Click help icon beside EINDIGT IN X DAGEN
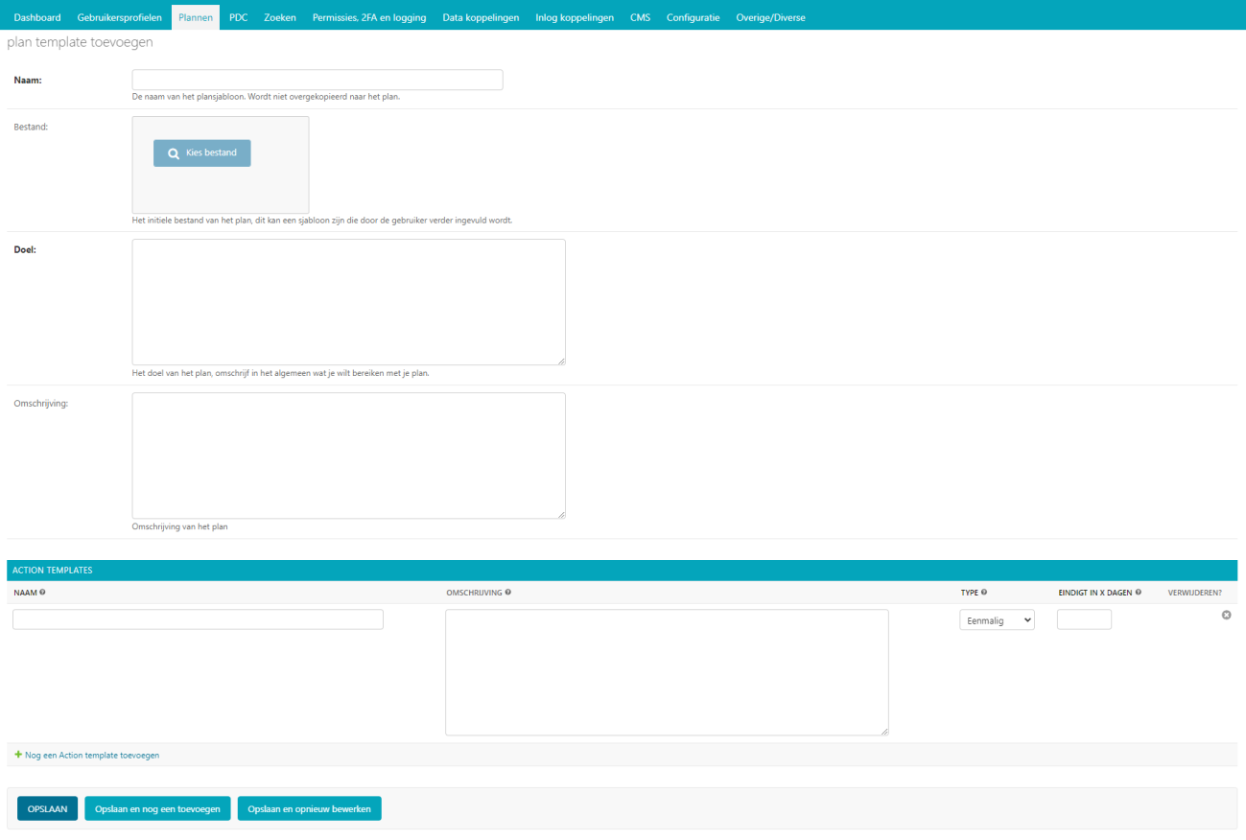 point(1139,593)
